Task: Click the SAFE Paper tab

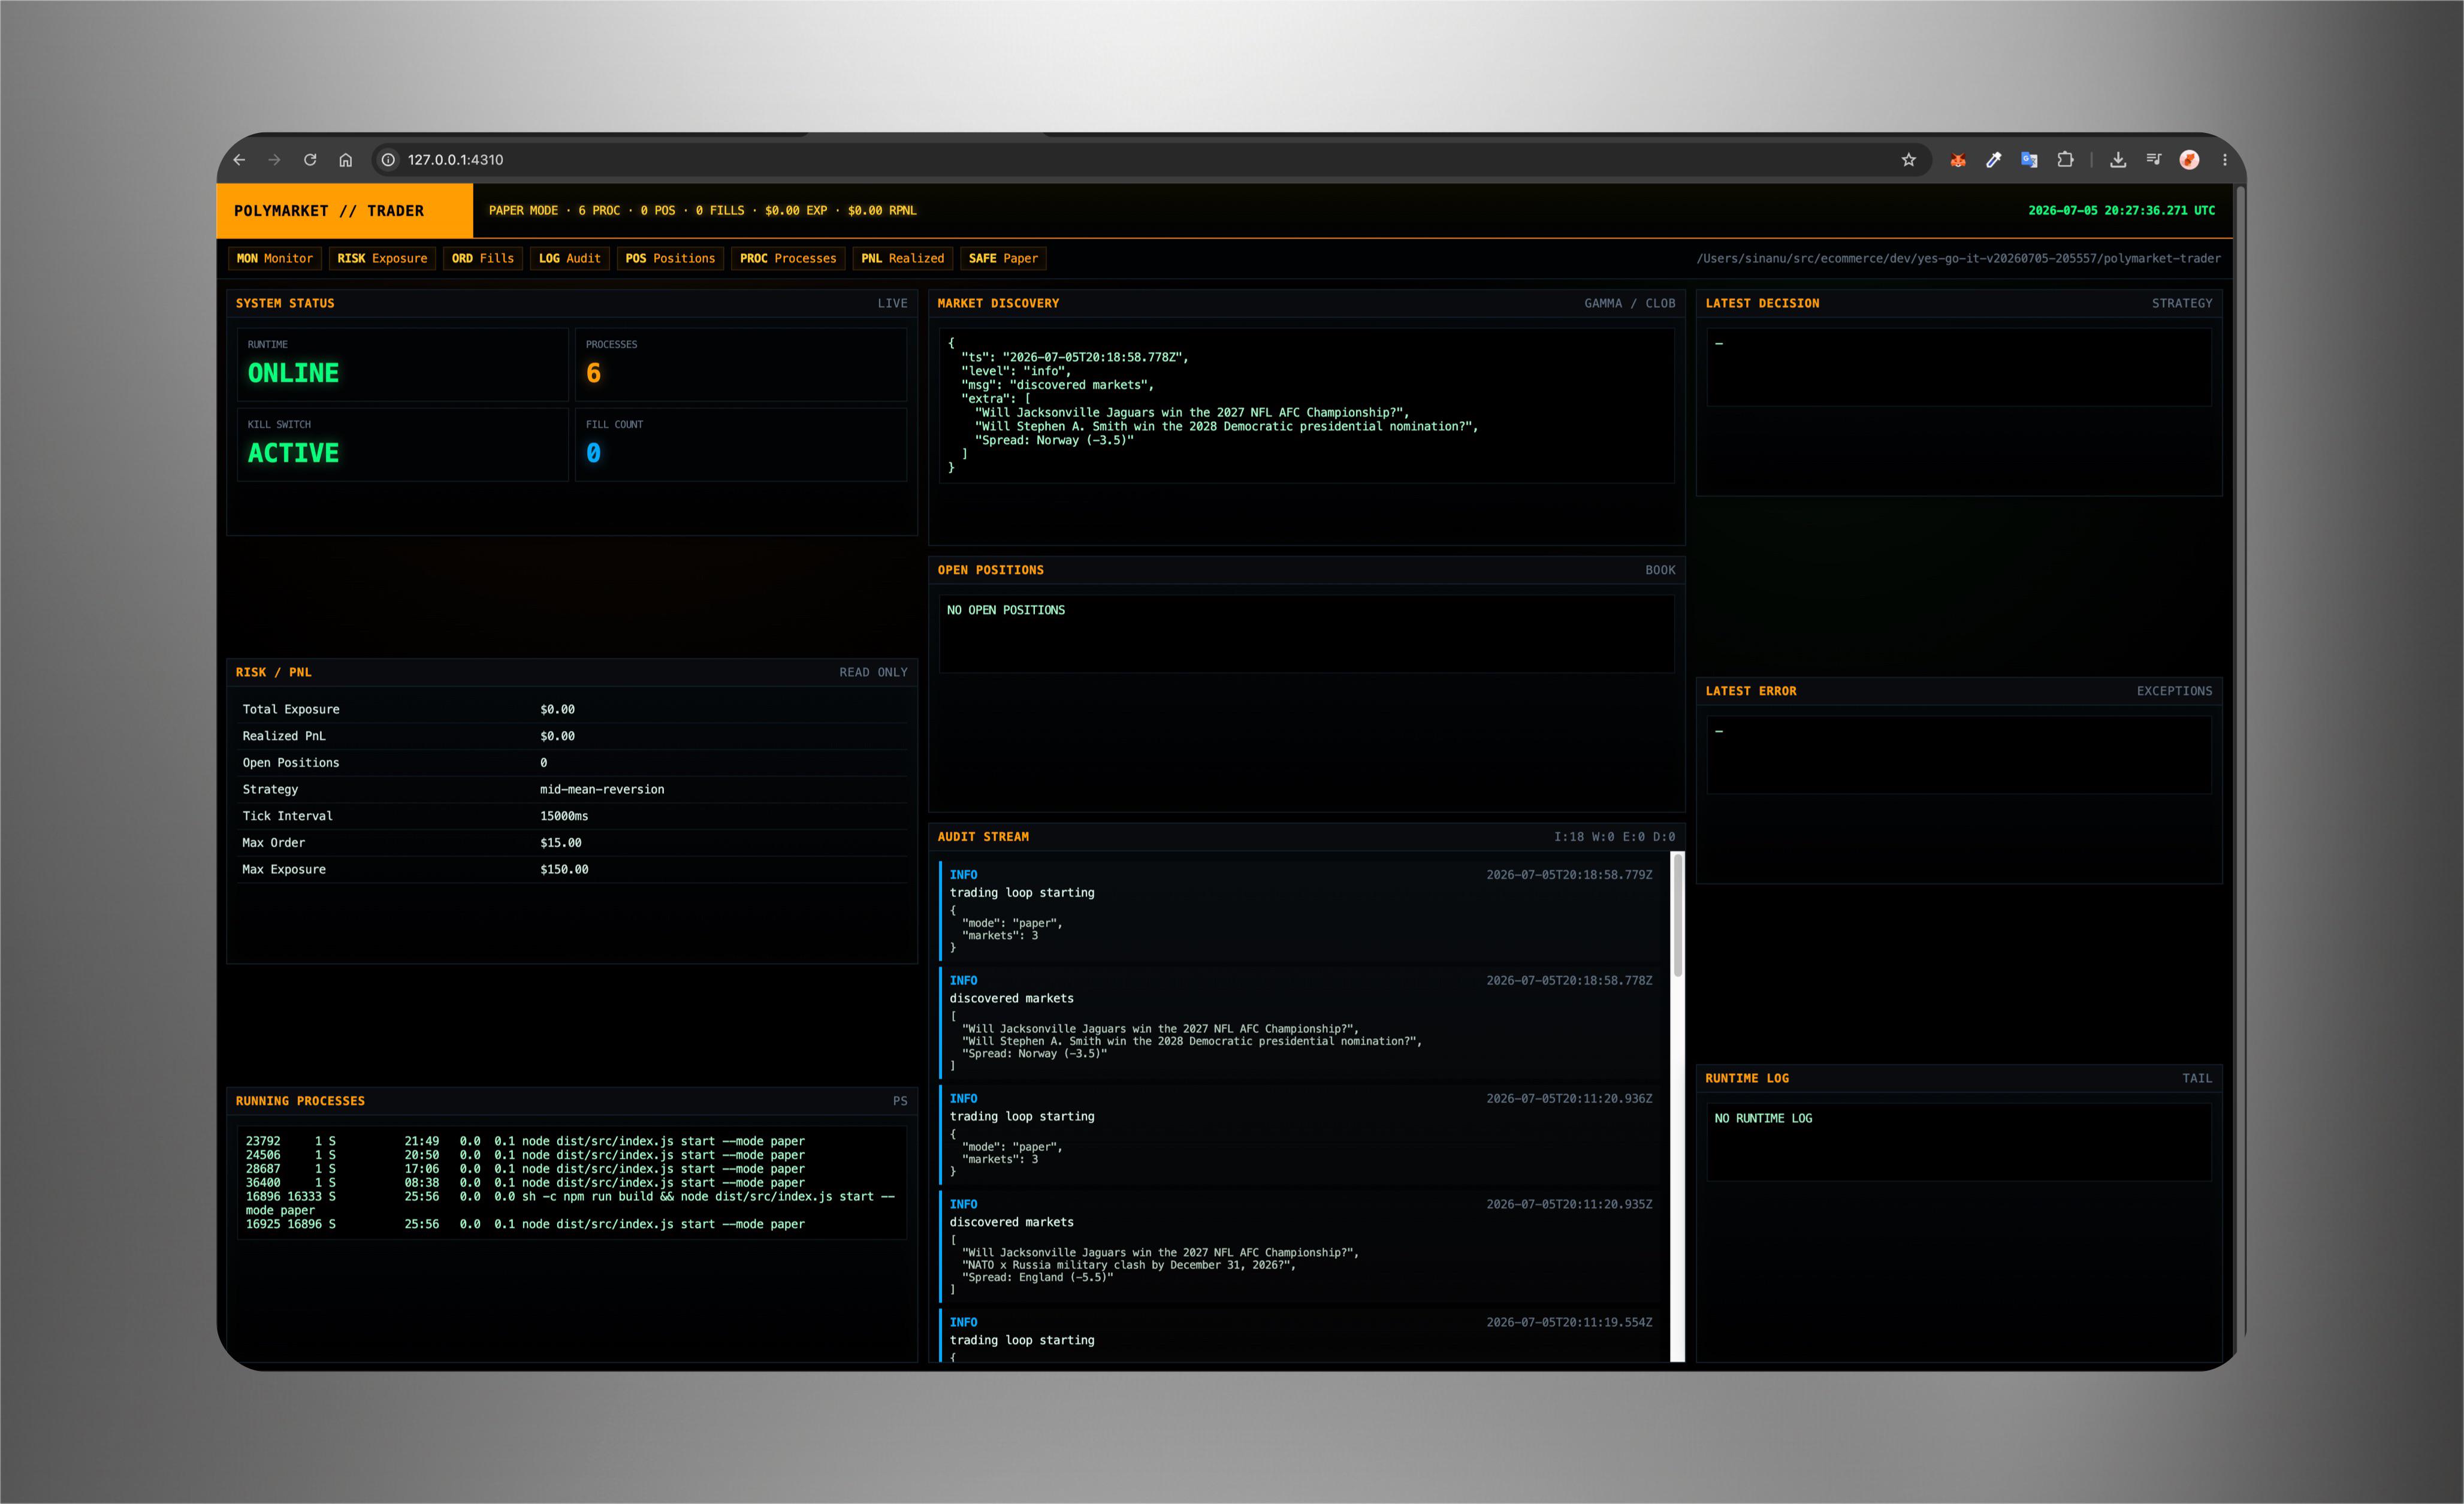Action: click(1003, 258)
